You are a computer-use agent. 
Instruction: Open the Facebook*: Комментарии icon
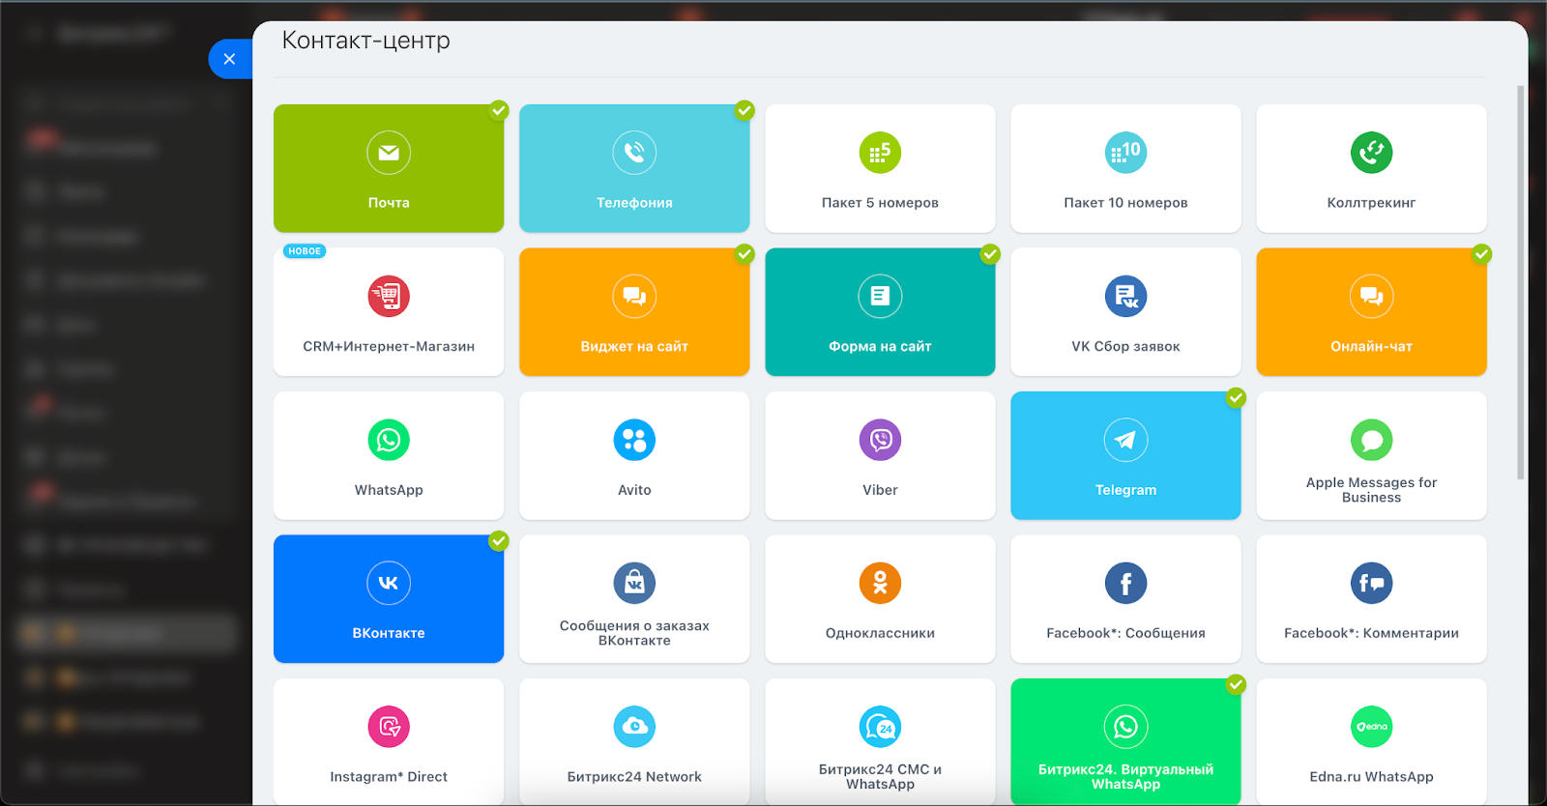click(1371, 583)
